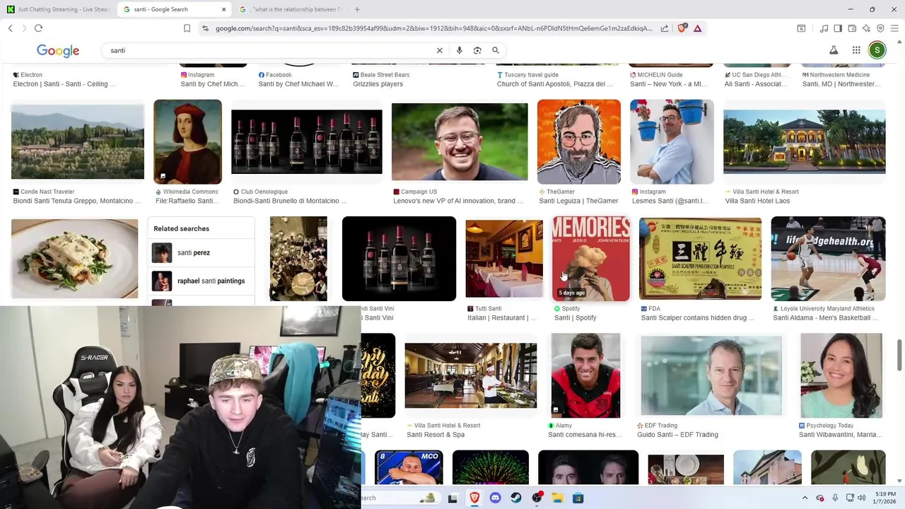Open the Raffaello Santi portrait painting image
The width and height of the screenshot is (905, 509).
(x=187, y=141)
